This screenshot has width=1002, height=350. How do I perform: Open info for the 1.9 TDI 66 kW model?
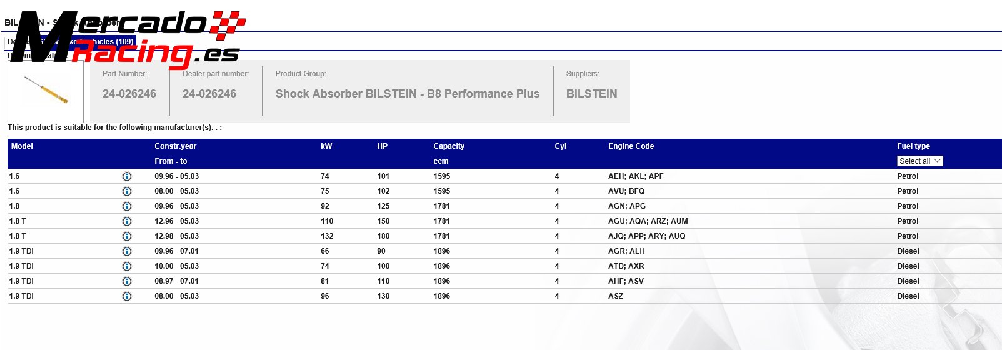127,252
